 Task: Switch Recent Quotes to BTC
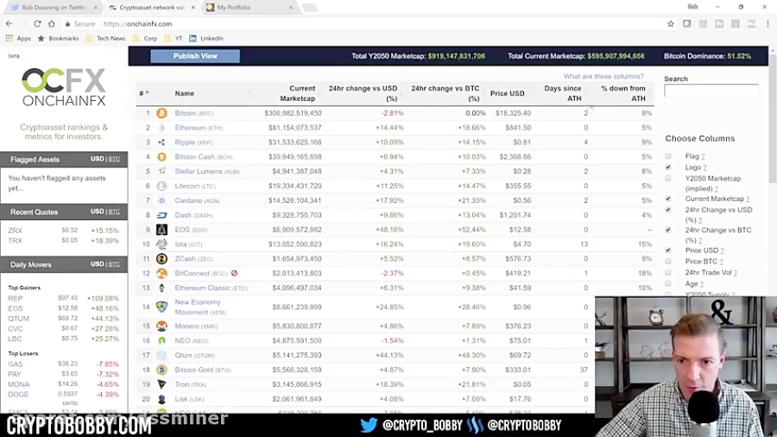pos(115,212)
